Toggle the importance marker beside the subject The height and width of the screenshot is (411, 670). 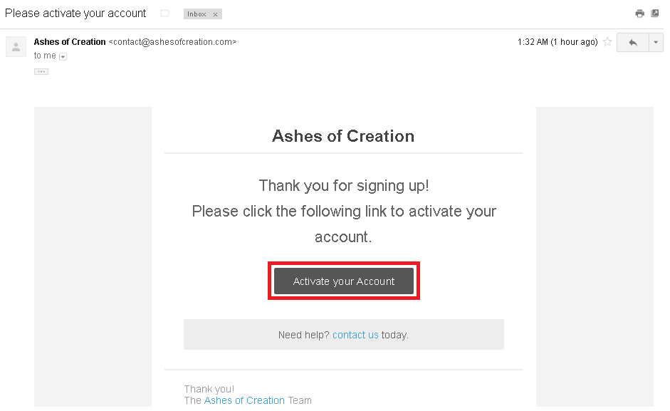coord(164,14)
